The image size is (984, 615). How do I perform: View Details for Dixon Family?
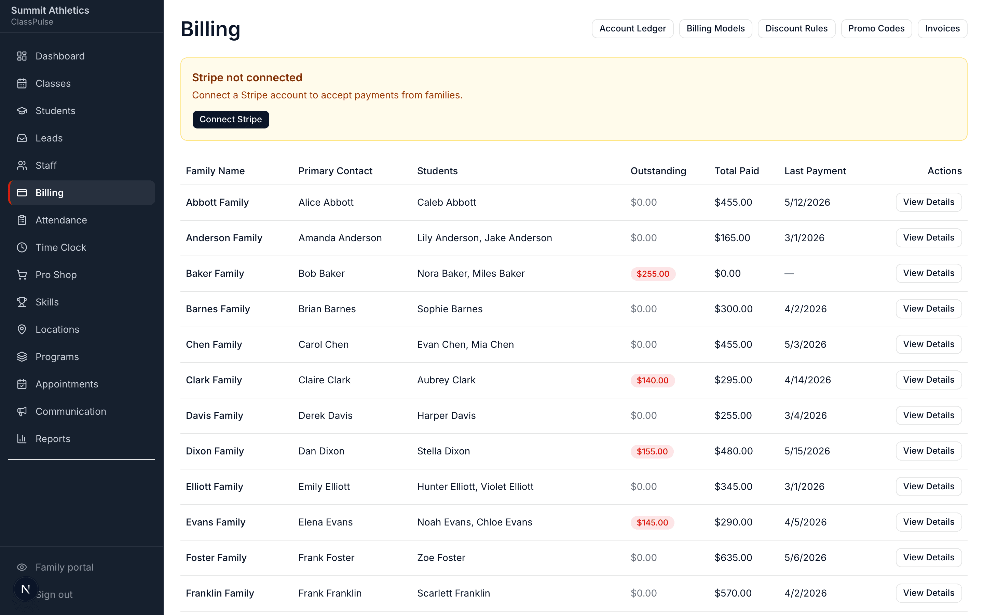[928, 451]
